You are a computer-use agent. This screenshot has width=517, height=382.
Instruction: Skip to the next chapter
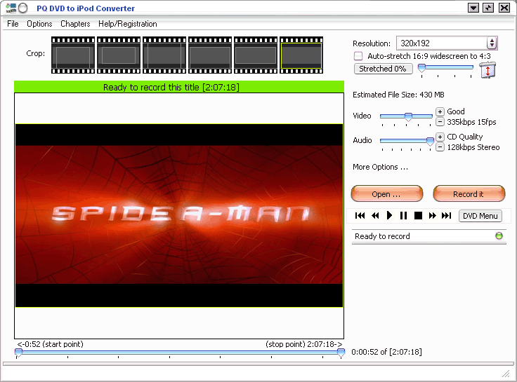tap(447, 216)
